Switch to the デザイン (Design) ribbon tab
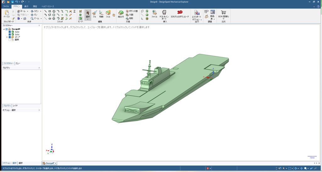Image resolution: width=322 pixels, height=172 pixels. tap(16, 6)
